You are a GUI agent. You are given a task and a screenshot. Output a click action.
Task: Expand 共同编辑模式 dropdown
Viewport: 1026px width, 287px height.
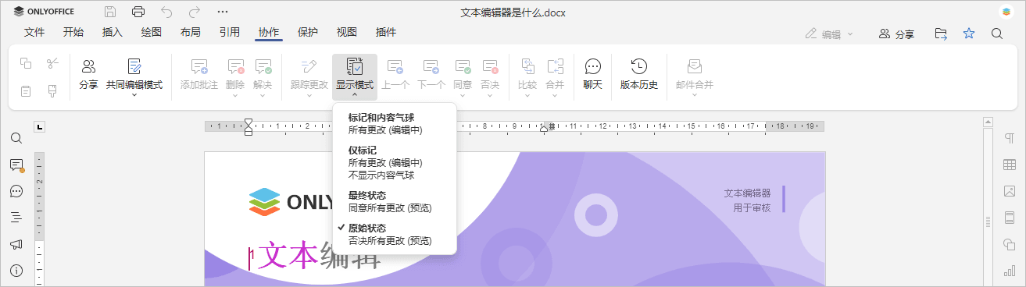pyautogui.click(x=134, y=95)
